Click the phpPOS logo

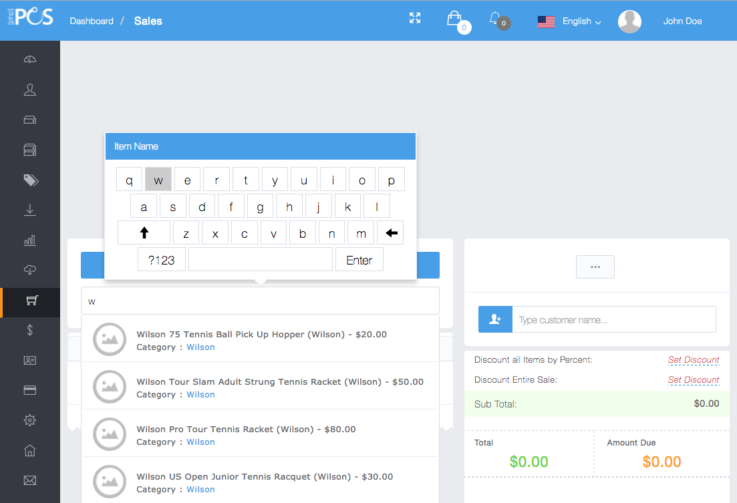click(31, 17)
